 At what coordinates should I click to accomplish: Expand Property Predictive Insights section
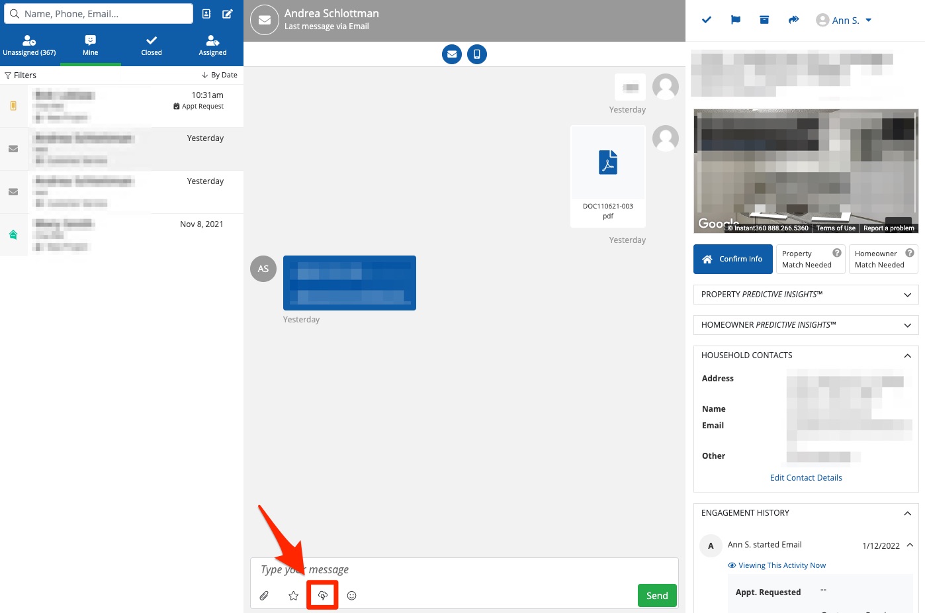[806, 295]
